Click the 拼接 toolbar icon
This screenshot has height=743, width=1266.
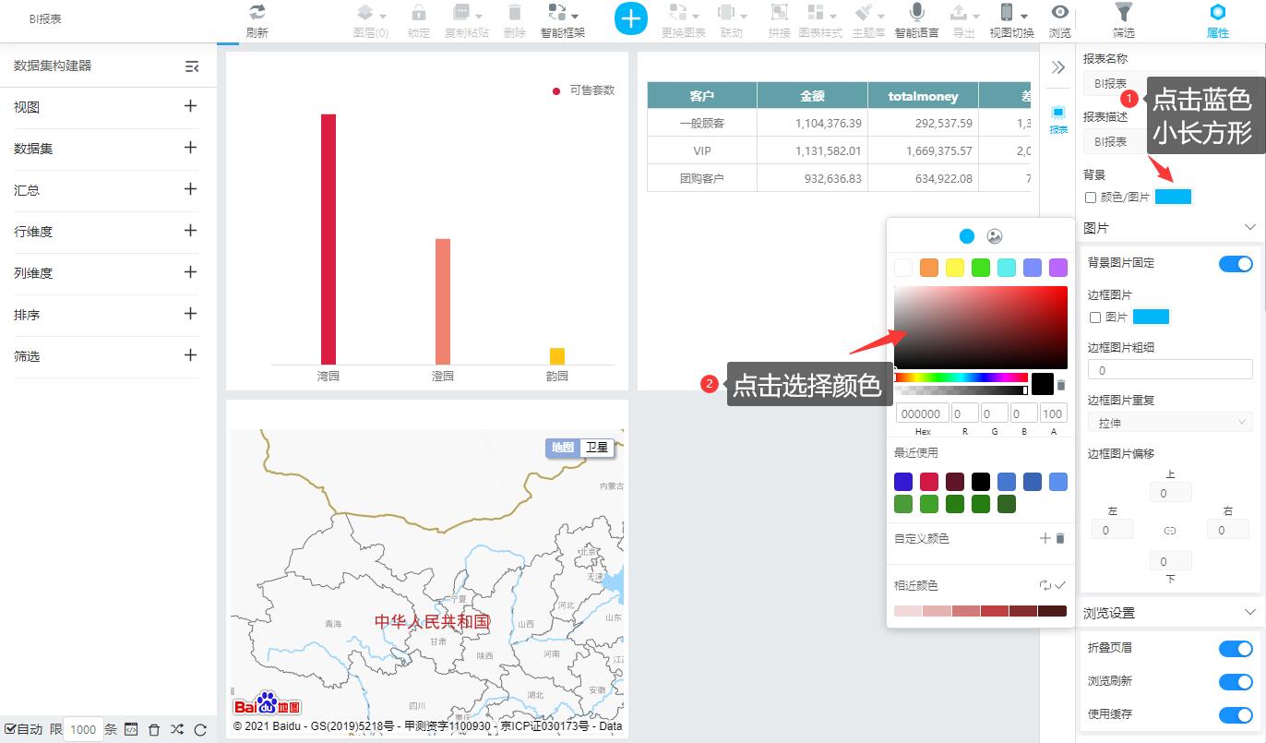780,12
